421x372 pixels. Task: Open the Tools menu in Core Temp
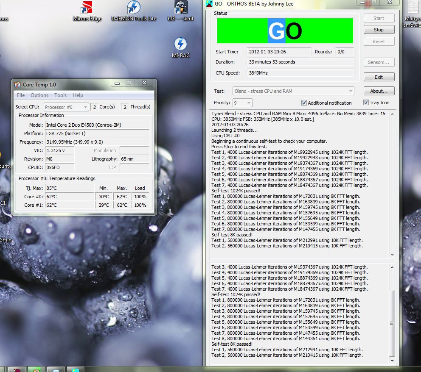60,95
